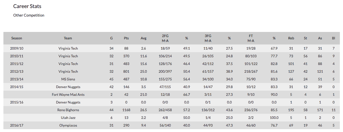Select the Fort Wayne Mad Ants team
The image size is (343, 132).
click(68, 95)
